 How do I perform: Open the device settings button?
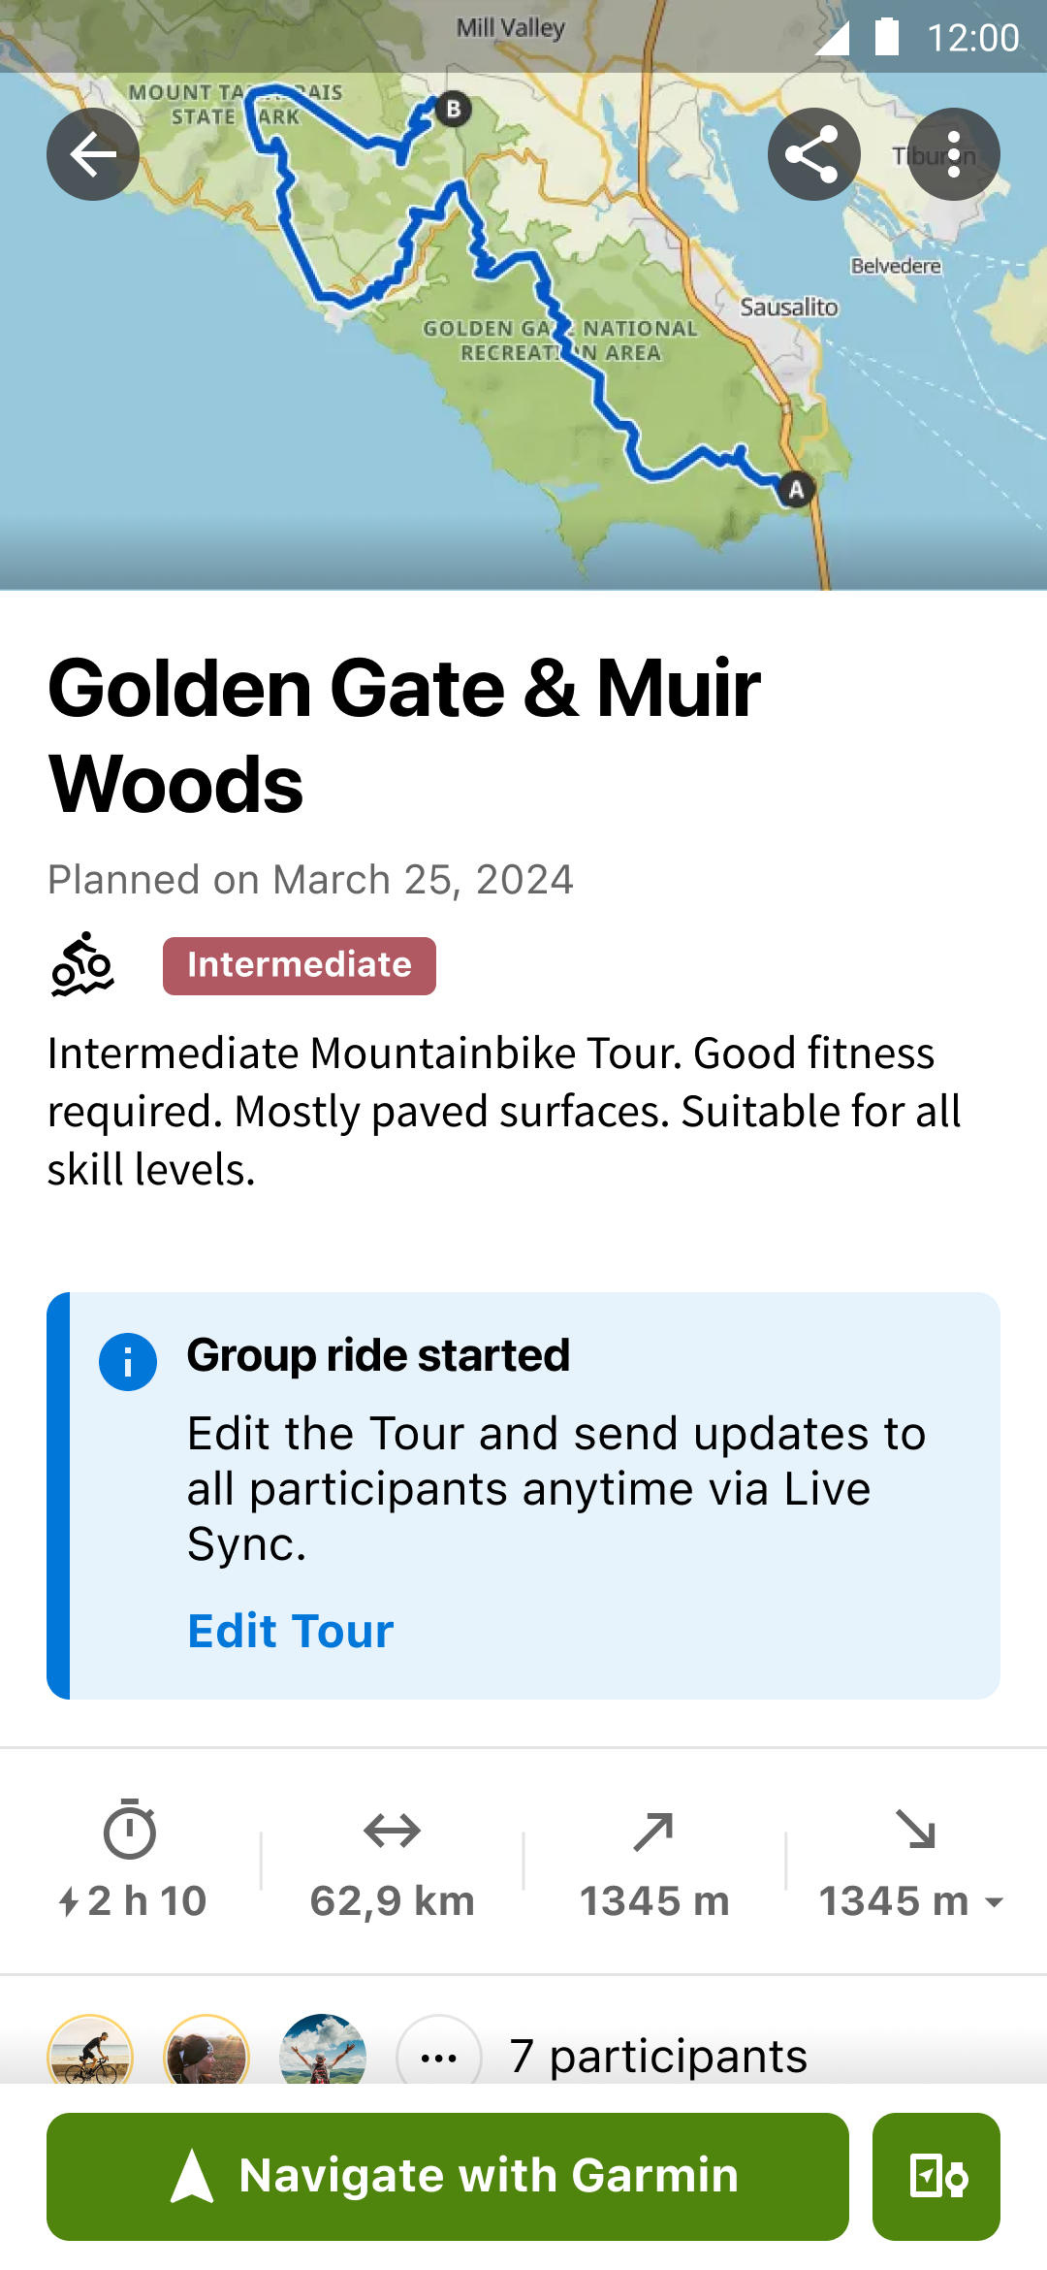click(x=936, y=2176)
